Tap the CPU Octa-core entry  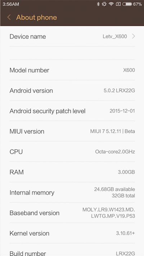coord(72,152)
